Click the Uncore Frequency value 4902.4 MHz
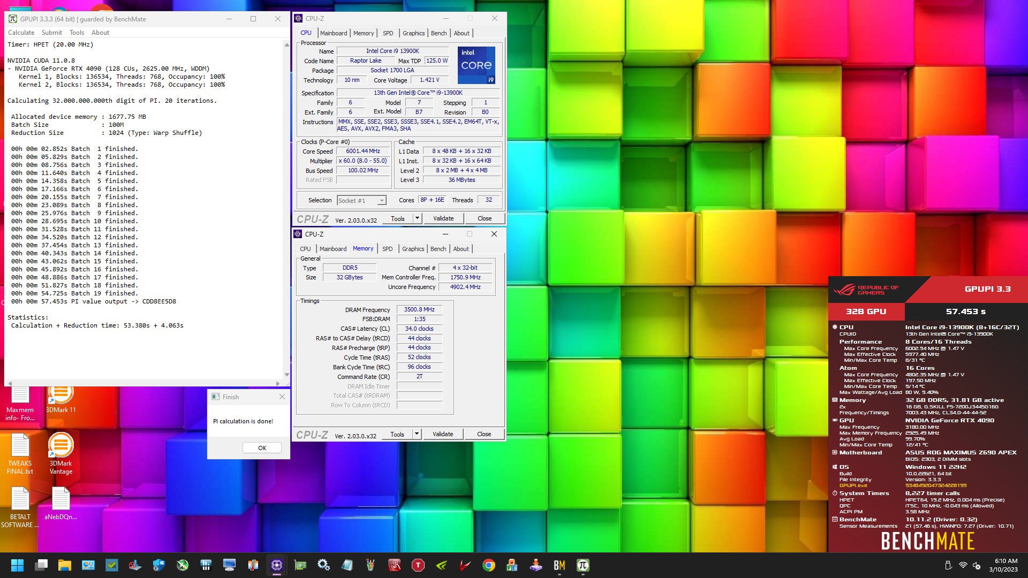Screen dimensions: 1028x578 click(x=465, y=287)
